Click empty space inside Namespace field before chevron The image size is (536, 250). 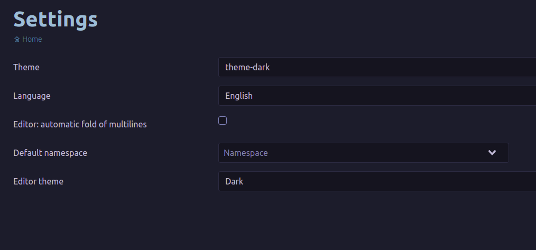point(376,153)
